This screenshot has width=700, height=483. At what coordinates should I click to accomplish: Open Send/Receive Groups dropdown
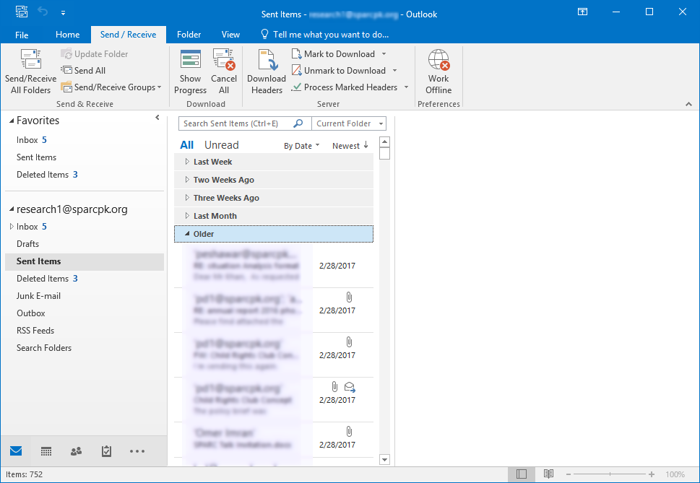coord(114,87)
